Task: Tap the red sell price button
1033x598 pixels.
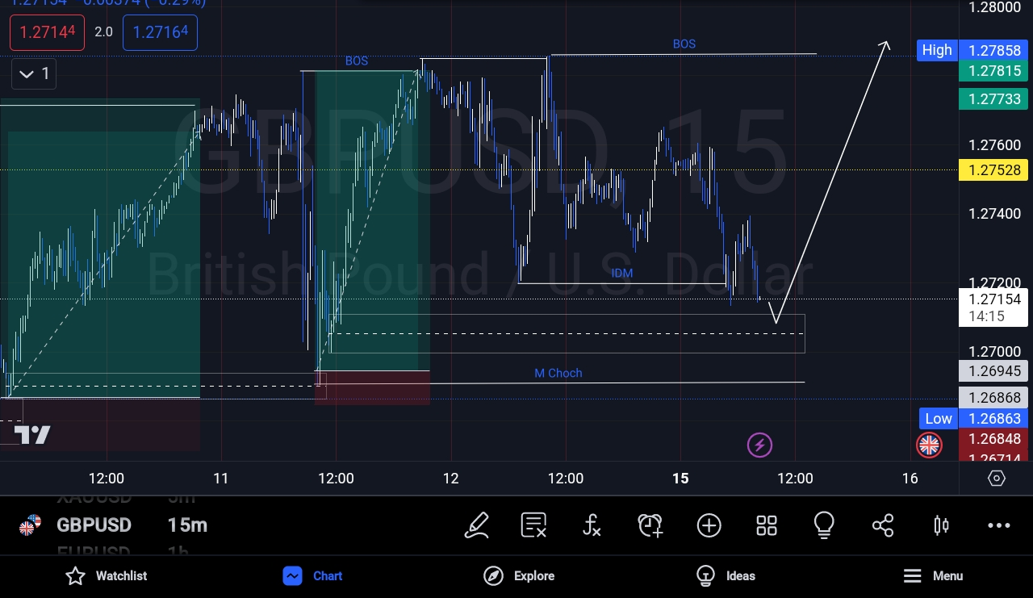Action: pos(47,32)
